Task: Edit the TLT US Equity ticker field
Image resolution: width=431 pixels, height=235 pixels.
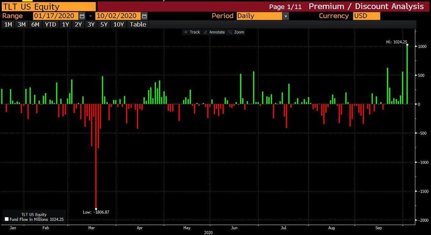Action: click(49, 6)
